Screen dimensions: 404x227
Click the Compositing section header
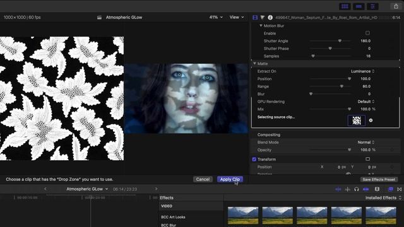tap(269, 134)
